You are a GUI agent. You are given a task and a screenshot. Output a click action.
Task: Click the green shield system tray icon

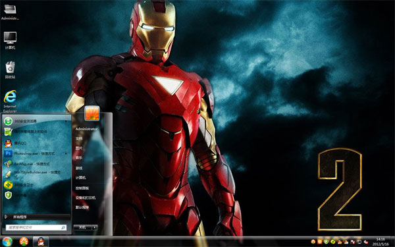(x=327, y=242)
